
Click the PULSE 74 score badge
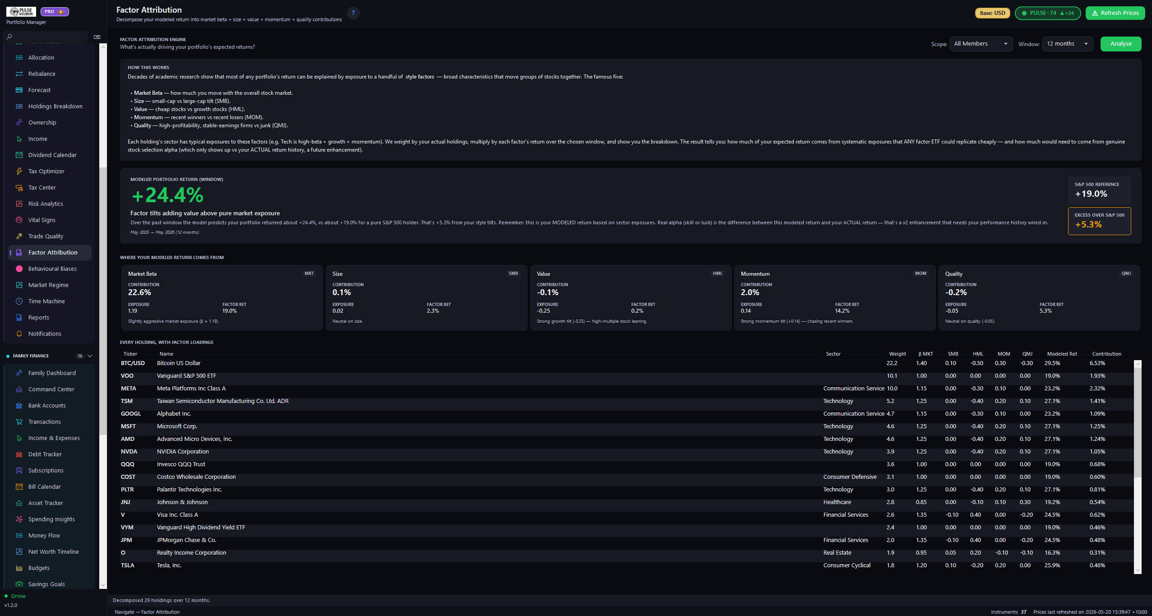tap(1048, 13)
